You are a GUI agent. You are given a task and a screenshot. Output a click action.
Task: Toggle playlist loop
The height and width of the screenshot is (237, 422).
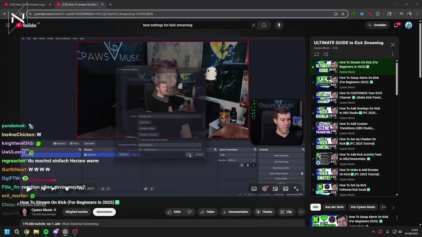316,54
